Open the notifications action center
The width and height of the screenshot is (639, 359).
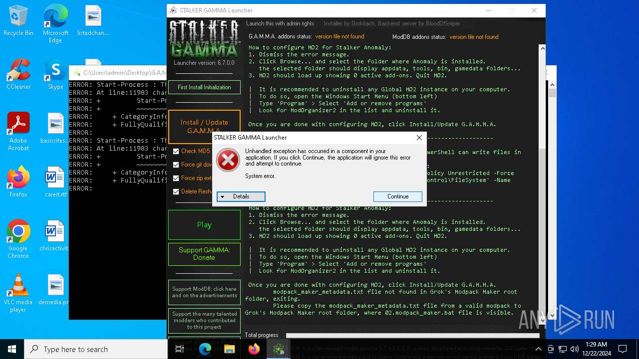(x=623, y=349)
